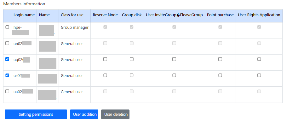The image size is (287, 122).
Task: Enable Reserve Node for user uq02
Action: coord(105,59)
